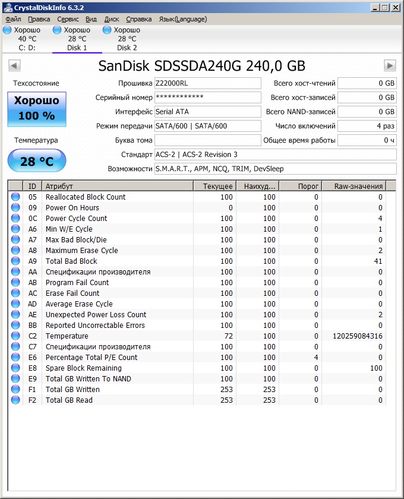
Task: Click status icon for Total GB Written To NAND
Action: click(15, 379)
